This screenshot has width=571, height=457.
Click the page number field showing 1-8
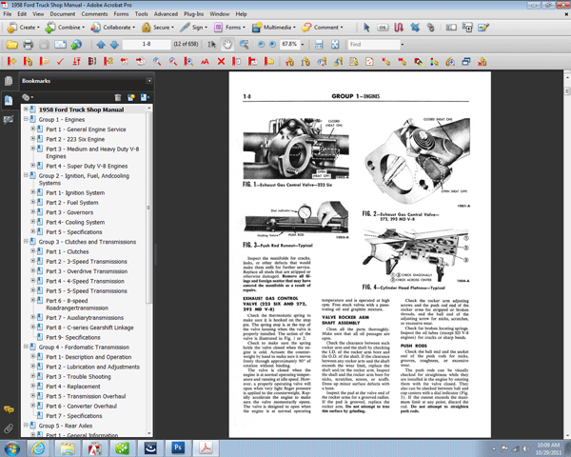(147, 44)
